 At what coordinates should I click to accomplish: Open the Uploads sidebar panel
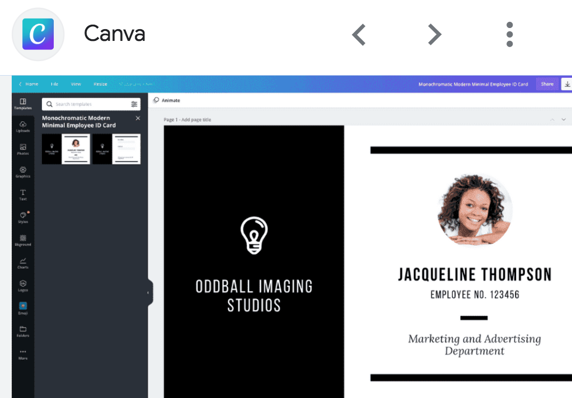point(23,127)
